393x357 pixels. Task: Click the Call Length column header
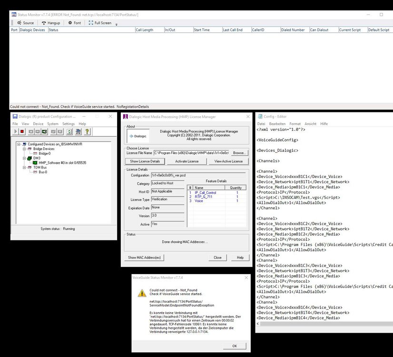coord(149,30)
